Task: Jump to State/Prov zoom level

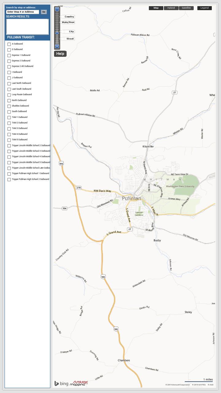Action: point(68,22)
